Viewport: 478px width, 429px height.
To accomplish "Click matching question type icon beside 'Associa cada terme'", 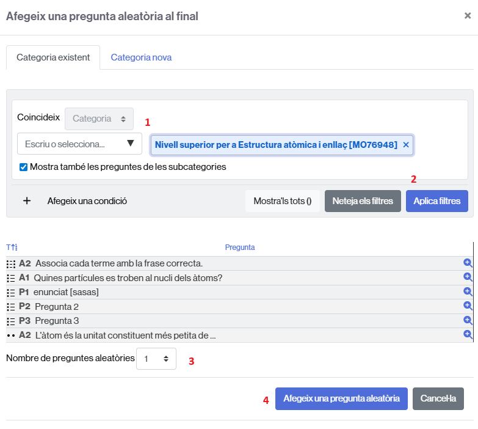I will [11, 264].
